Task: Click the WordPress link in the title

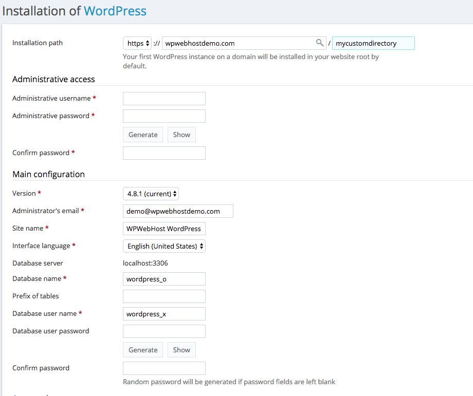Action: (x=115, y=11)
